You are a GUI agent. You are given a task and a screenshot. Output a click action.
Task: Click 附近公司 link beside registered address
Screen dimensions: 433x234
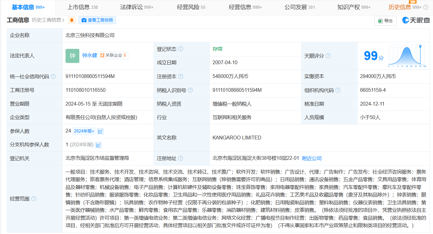tap(312, 159)
